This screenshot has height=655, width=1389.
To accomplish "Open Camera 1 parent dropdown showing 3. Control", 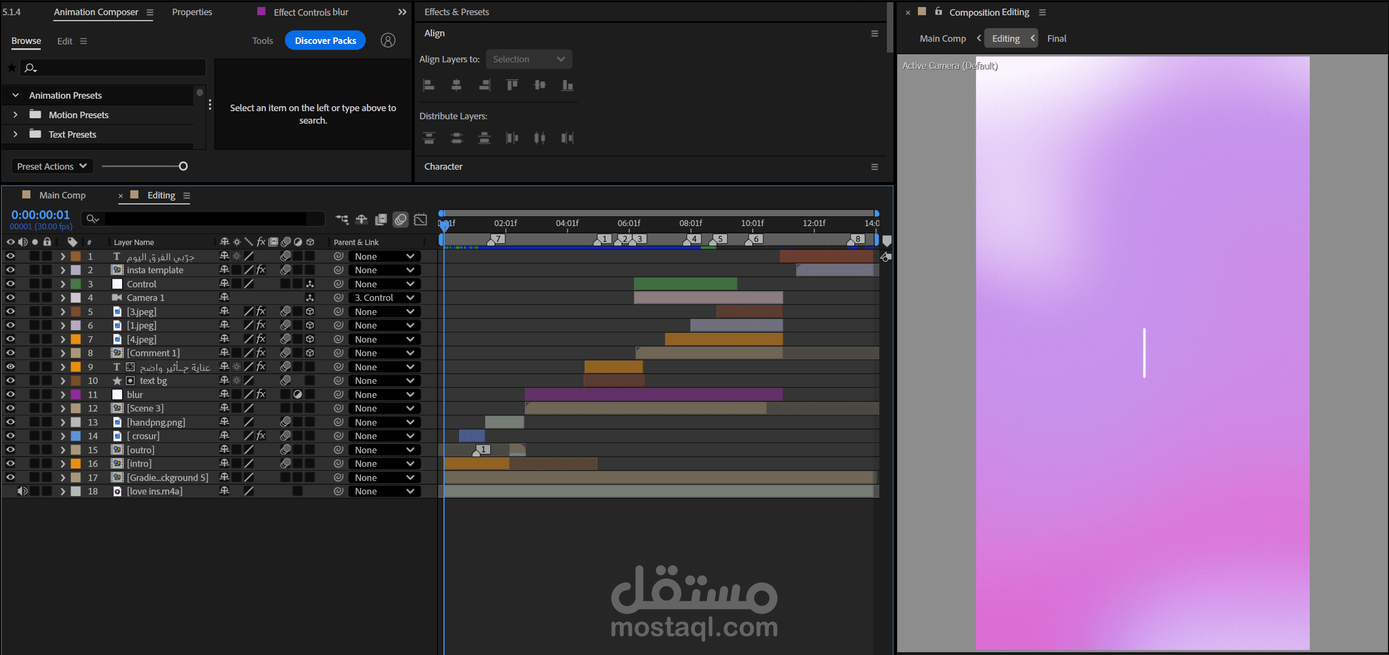I will click(x=384, y=298).
